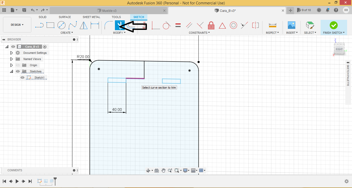
Task: Open the data panel grid icon
Action: 4,10
